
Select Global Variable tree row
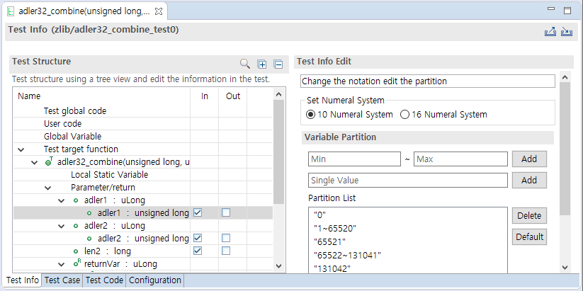click(x=143, y=137)
